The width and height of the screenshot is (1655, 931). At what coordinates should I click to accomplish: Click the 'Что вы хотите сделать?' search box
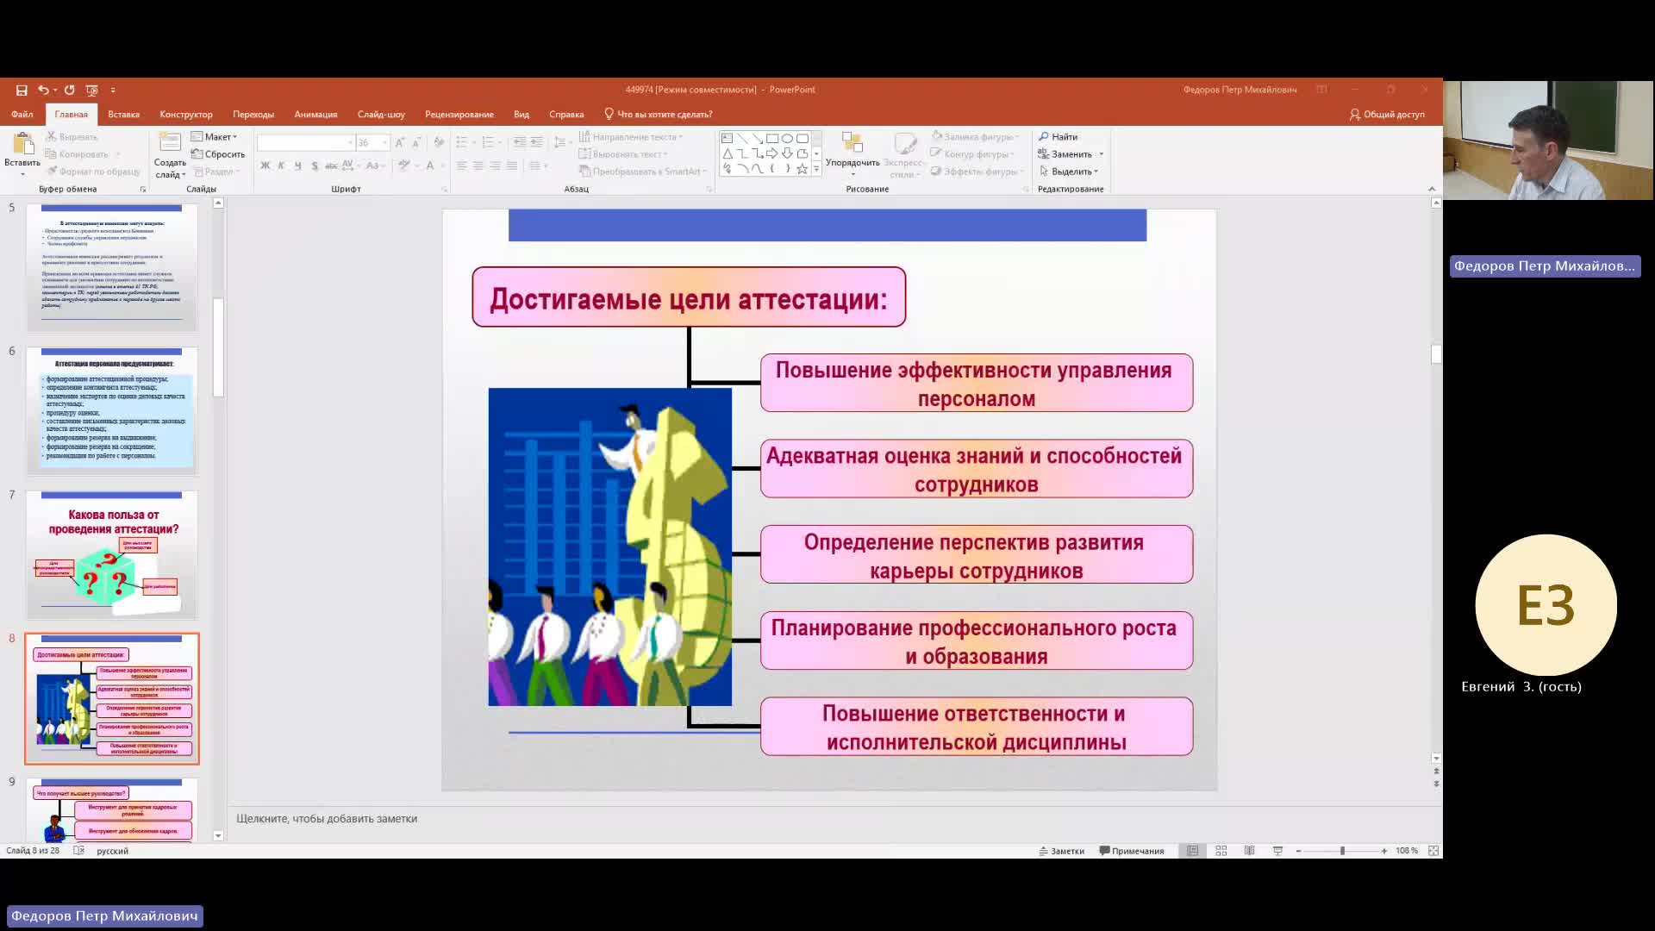[x=659, y=114]
